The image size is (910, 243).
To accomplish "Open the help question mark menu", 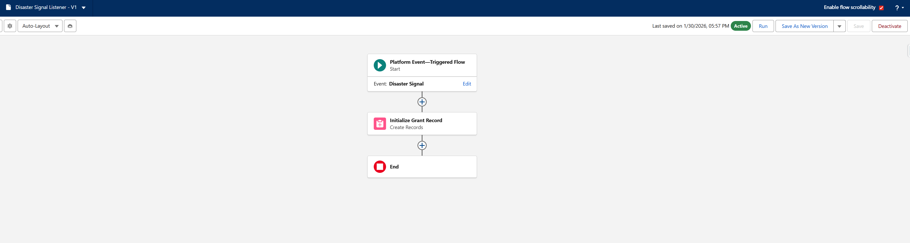I will (899, 7).
